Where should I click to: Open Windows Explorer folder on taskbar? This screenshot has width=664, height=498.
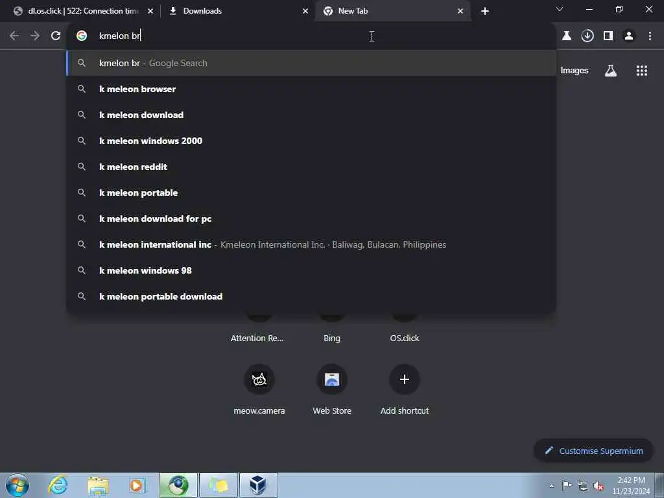(x=99, y=486)
